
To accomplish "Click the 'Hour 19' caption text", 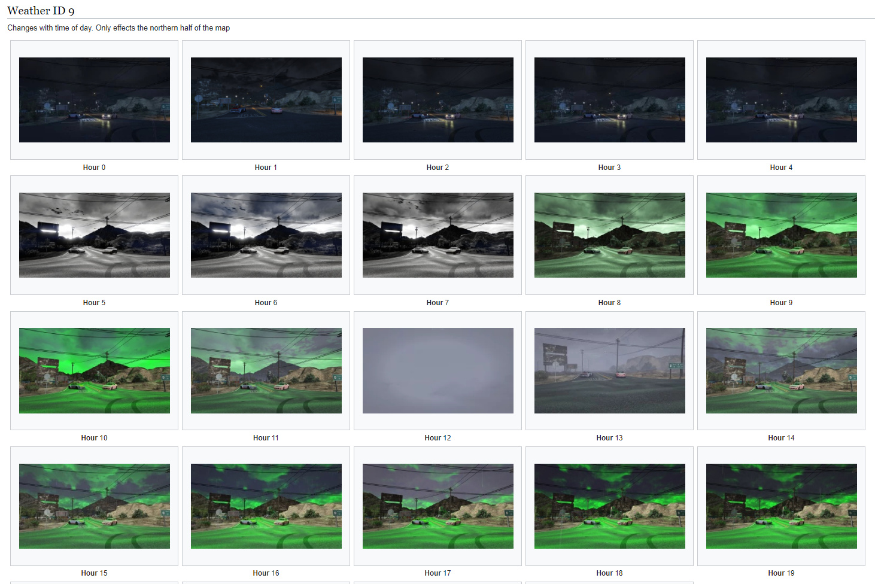I will point(781,573).
